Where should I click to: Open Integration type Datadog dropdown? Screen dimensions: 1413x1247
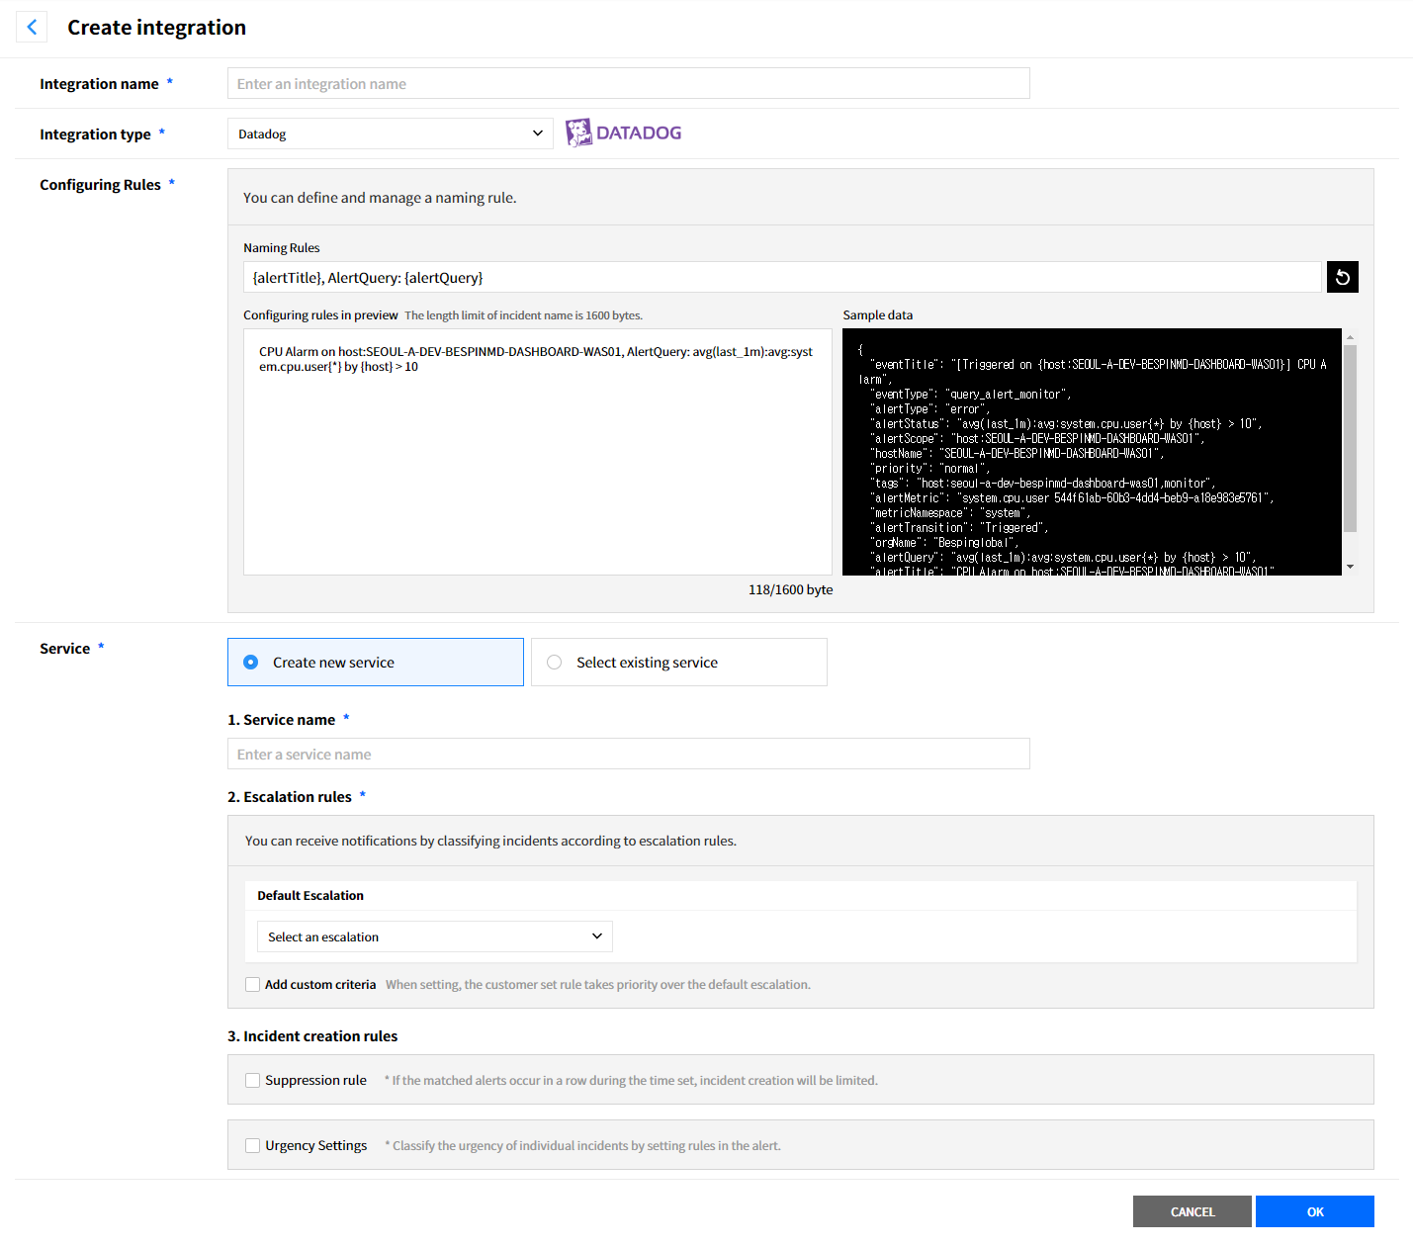coord(390,134)
